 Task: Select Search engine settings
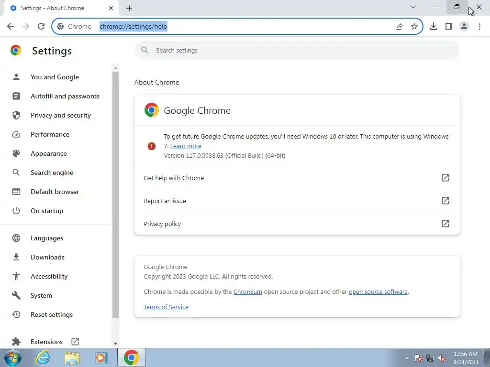(x=52, y=173)
